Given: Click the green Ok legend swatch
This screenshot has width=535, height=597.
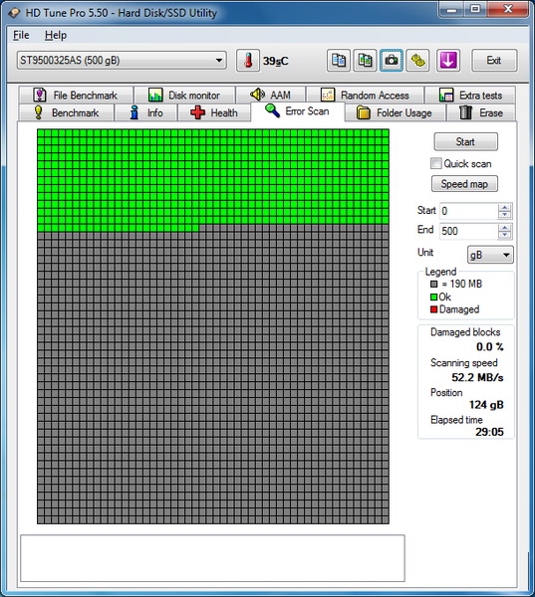Looking at the screenshot, I should [433, 297].
